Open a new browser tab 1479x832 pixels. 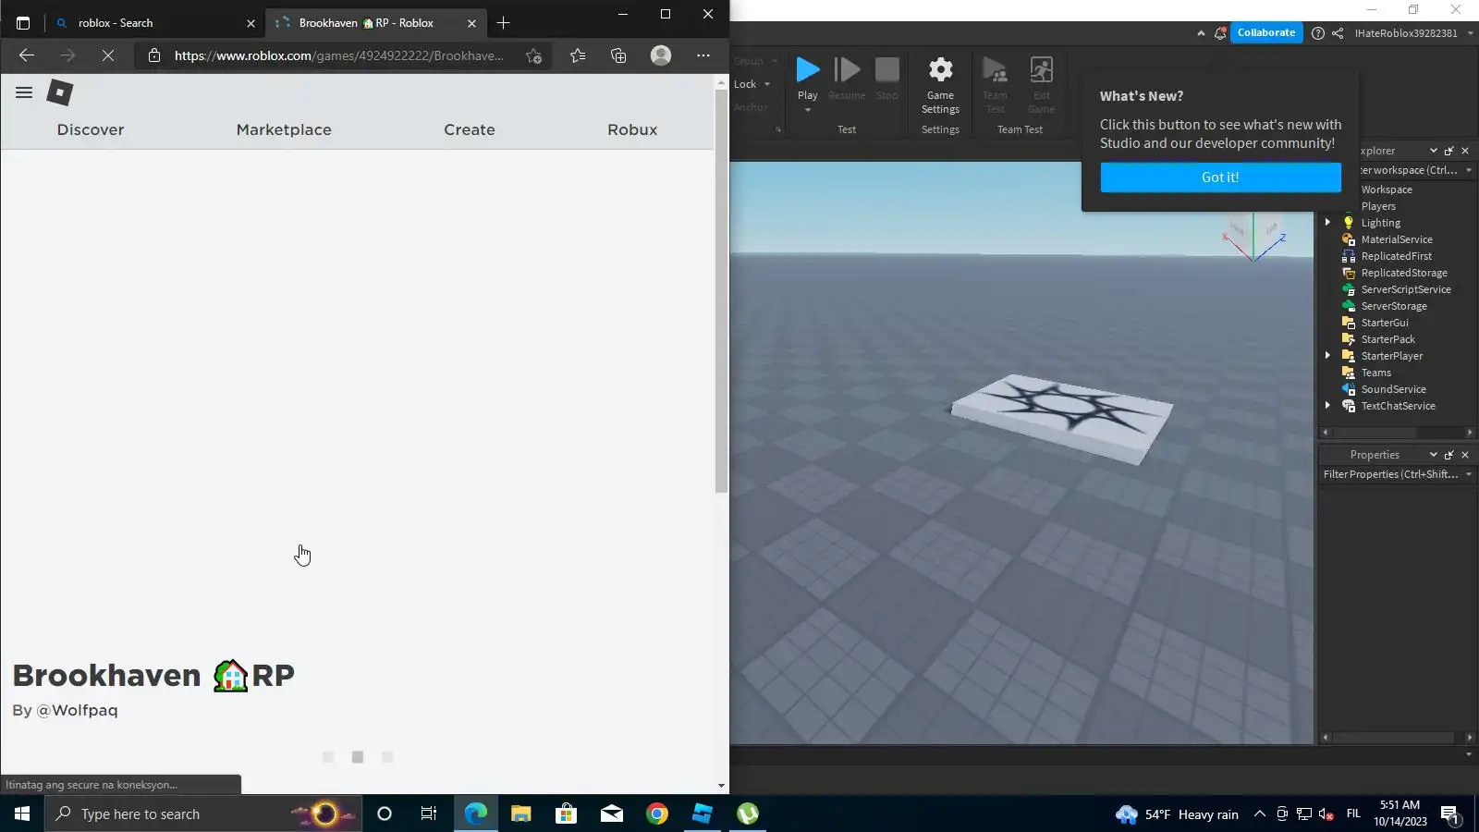tap(503, 23)
